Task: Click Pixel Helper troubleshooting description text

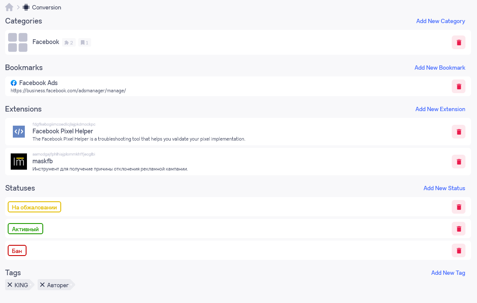Action: [x=139, y=139]
